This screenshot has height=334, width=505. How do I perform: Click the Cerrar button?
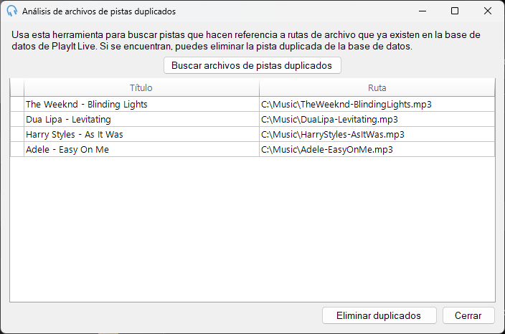point(468,315)
